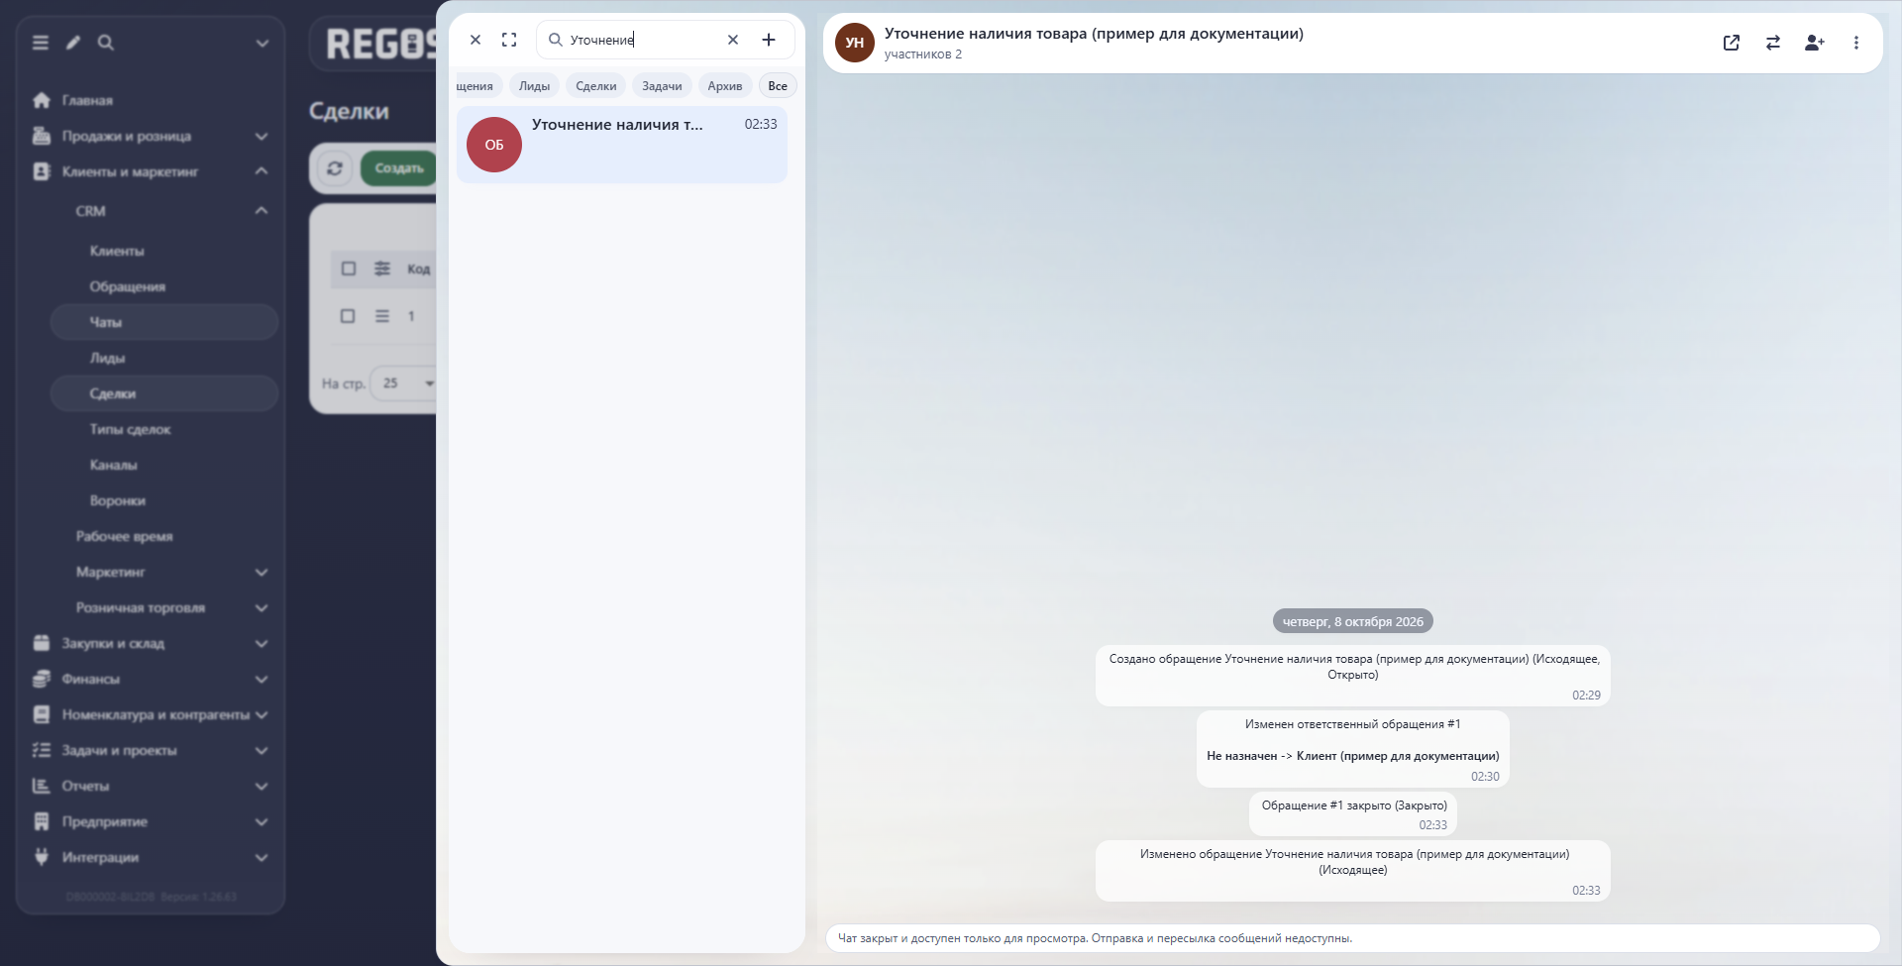
Task: Click the search magnifier in chat search
Action: 556,40
